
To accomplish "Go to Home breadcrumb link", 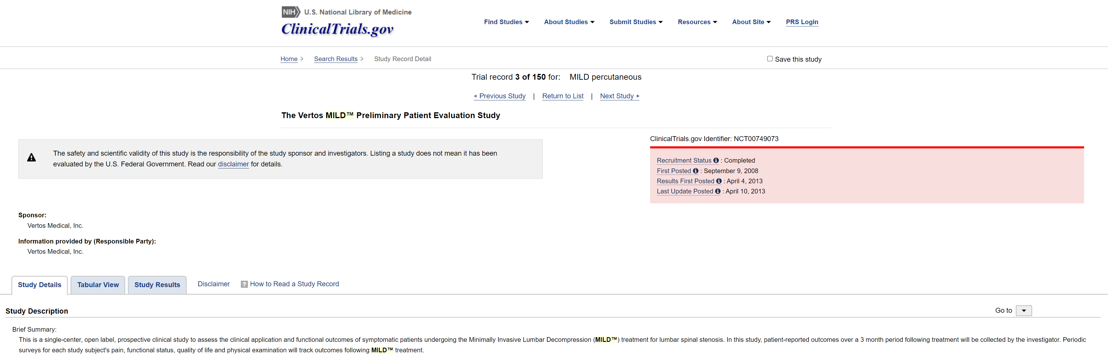I will [x=289, y=59].
